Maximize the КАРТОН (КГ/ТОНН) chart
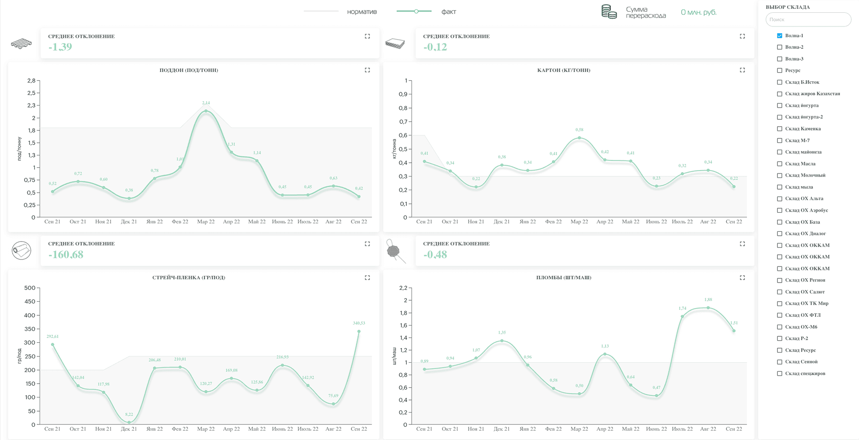The width and height of the screenshot is (859, 440). (x=742, y=70)
